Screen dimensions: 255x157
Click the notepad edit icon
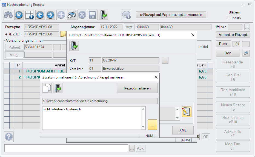pos(187,111)
